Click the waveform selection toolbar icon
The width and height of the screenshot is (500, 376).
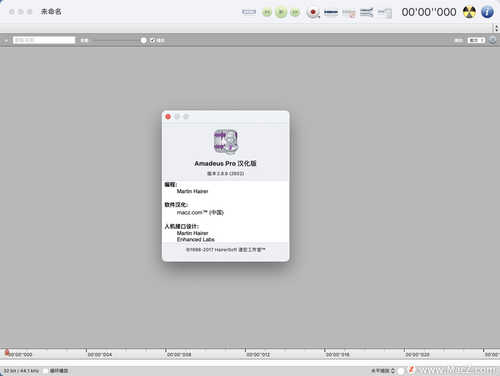click(249, 12)
